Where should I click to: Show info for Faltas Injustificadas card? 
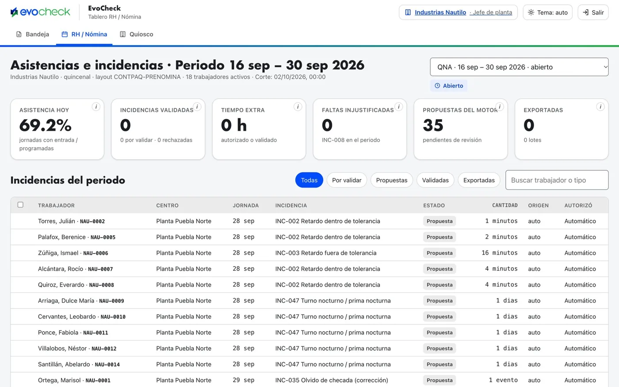(399, 107)
